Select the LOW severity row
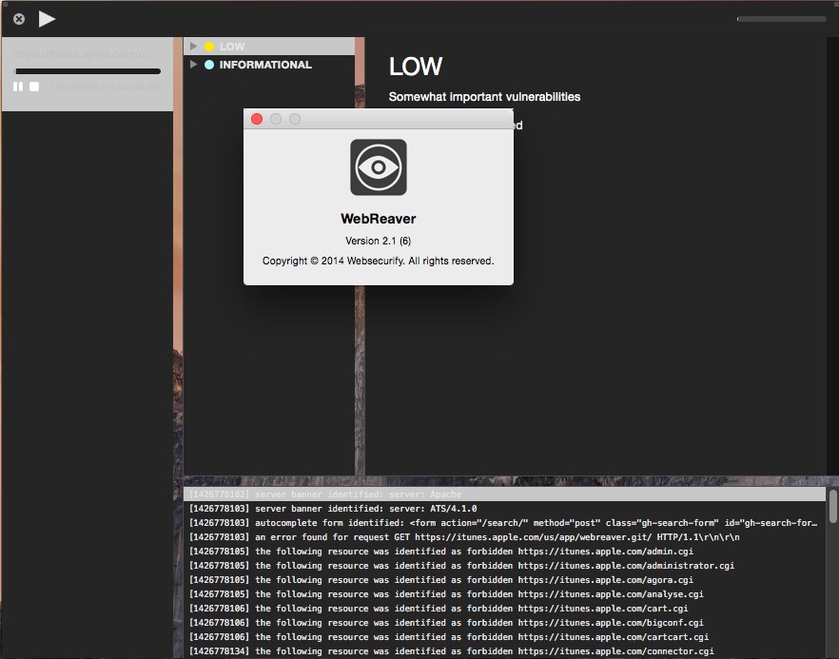The width and height of the screenshot is (839, 659). [x=269, y=47]
